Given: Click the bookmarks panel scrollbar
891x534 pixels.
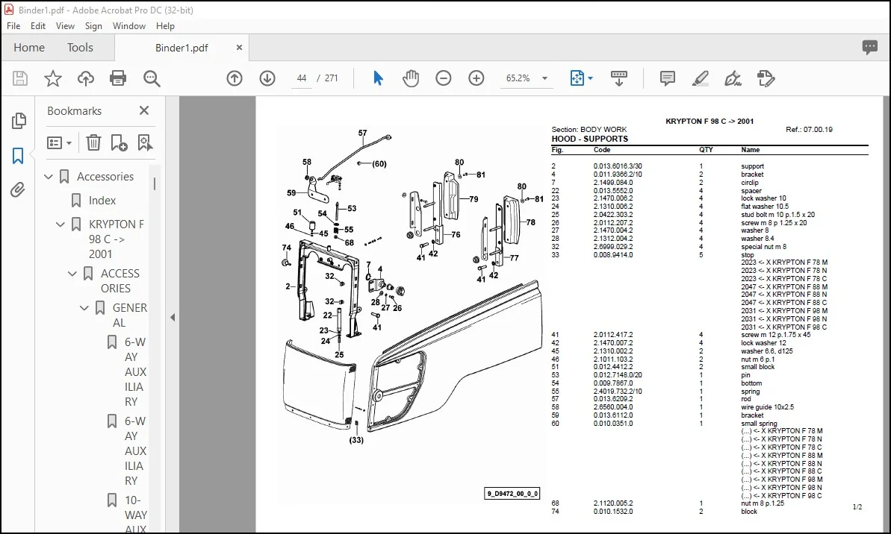Looking at the screenshot, I should [x=155, y=184].
